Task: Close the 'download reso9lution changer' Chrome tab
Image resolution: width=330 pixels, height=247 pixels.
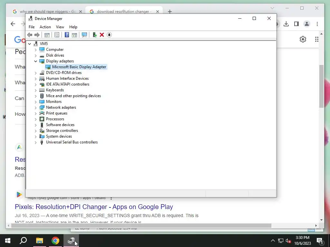Action: tap(157, 12)
